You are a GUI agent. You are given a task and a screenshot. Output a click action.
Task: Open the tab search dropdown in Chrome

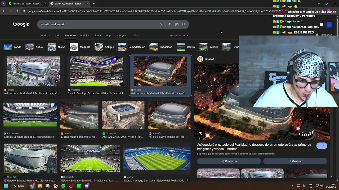(x=3, y=4)
